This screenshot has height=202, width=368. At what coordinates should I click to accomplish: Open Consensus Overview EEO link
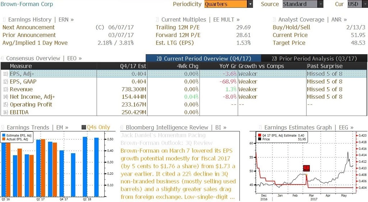[44, 58]
